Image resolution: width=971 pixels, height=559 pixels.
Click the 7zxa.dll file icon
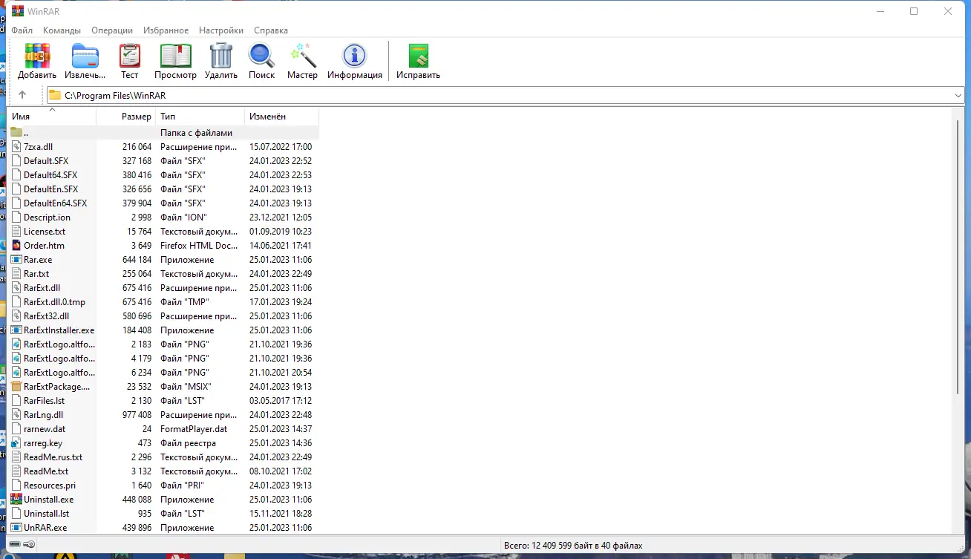click(16, 147)
